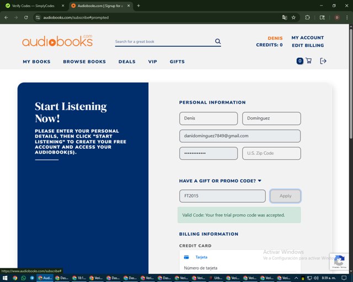
Task: Click the Valid Code accepted message
Action: pyautogui.click(x=239, y=215)
